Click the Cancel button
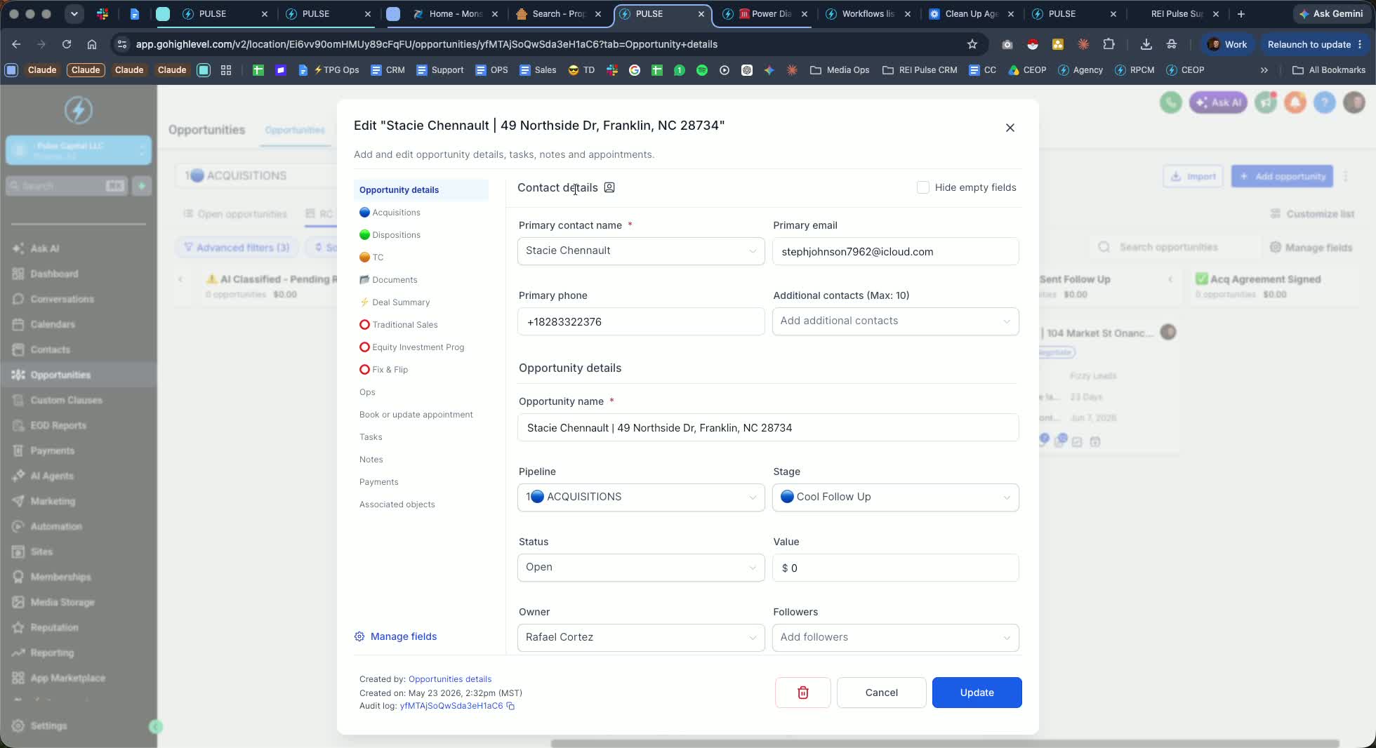This screenshot has width=1376, height=748. pyautogui.click(x=881, y=693)
